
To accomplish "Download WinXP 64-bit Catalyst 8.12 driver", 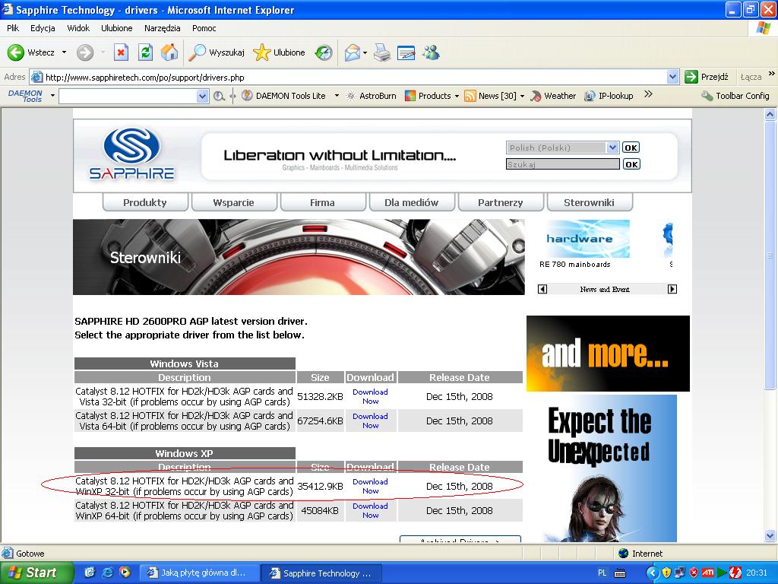I will (370, 510).
